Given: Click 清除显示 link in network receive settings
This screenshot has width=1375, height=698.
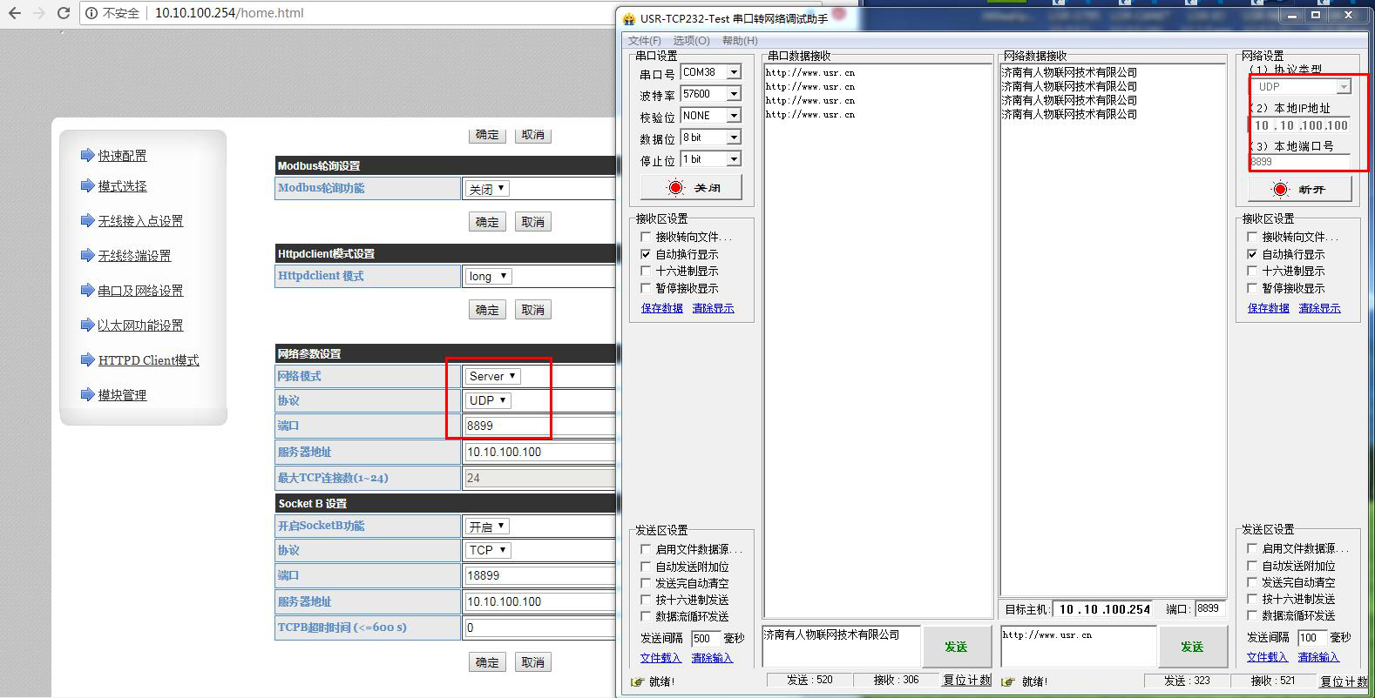Looking at the screenshot, I should click(x=1319, y=308).
